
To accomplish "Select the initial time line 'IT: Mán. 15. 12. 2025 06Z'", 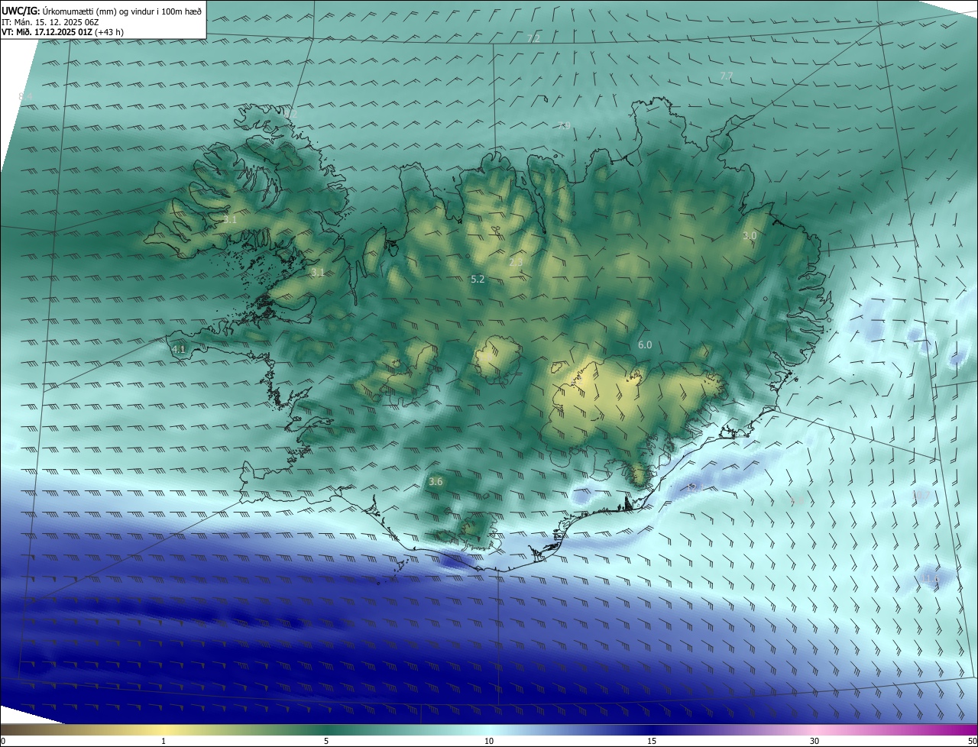I will coord(50,22).
